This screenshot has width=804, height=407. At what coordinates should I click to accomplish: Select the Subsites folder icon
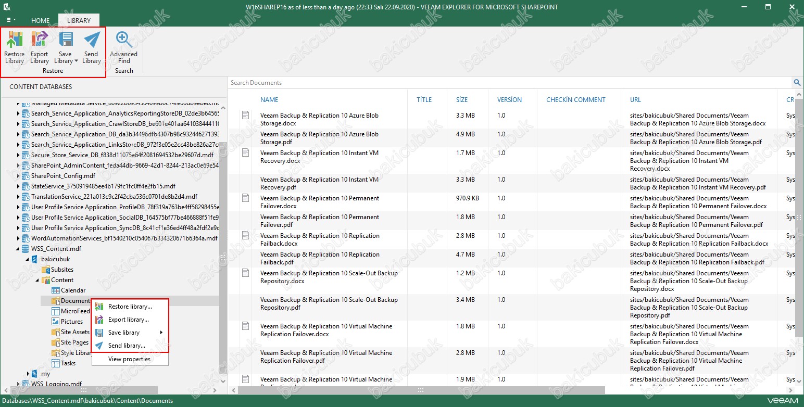click(x=45, y=270)
